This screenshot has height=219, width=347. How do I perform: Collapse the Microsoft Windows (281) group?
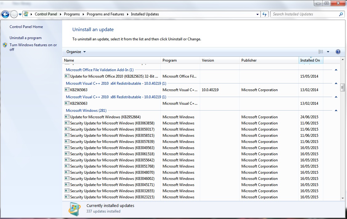(336, 111)
